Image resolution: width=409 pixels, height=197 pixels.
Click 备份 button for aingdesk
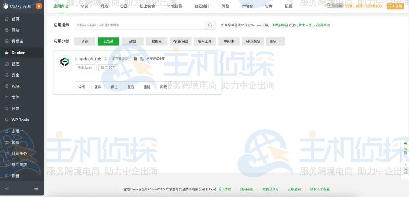pos(98,87)
